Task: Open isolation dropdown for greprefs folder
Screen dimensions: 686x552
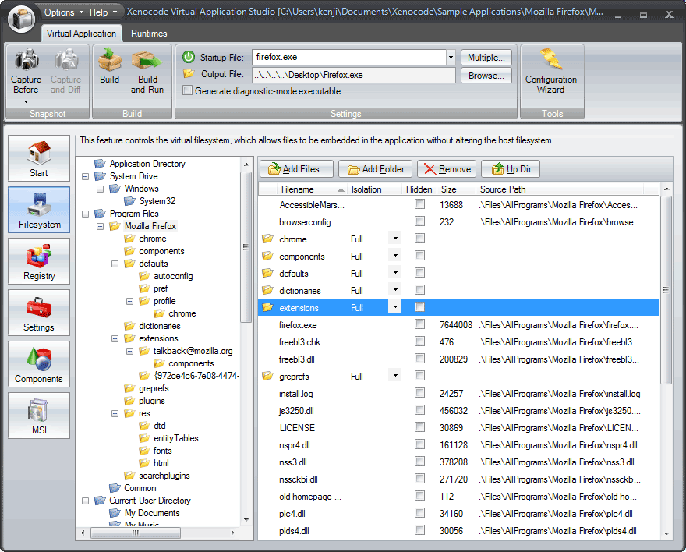Action: pos(395,375)
